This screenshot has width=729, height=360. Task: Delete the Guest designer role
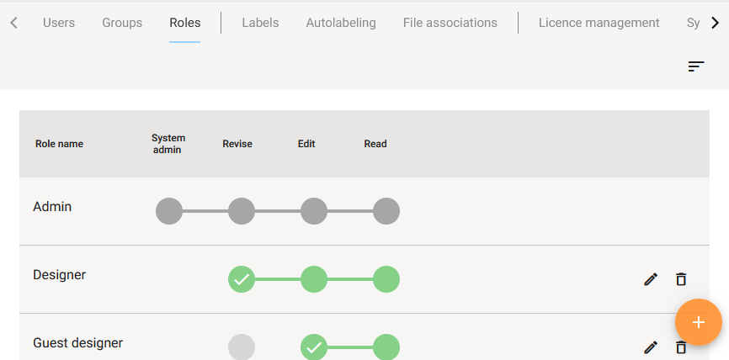point(681,347)
